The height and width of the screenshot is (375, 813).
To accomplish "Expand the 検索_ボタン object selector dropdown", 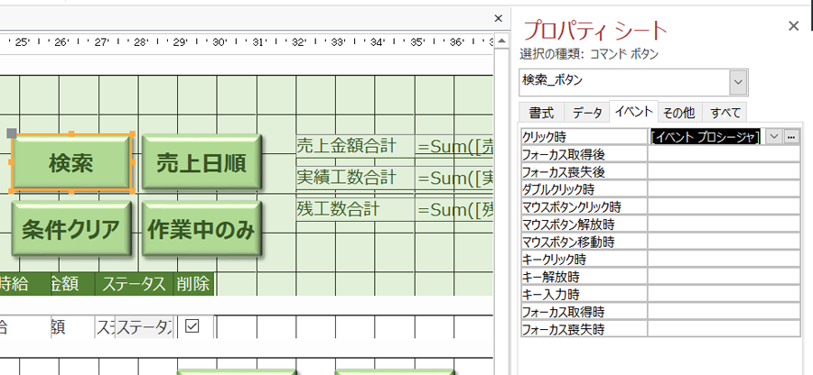I will [x=739, y=82].
